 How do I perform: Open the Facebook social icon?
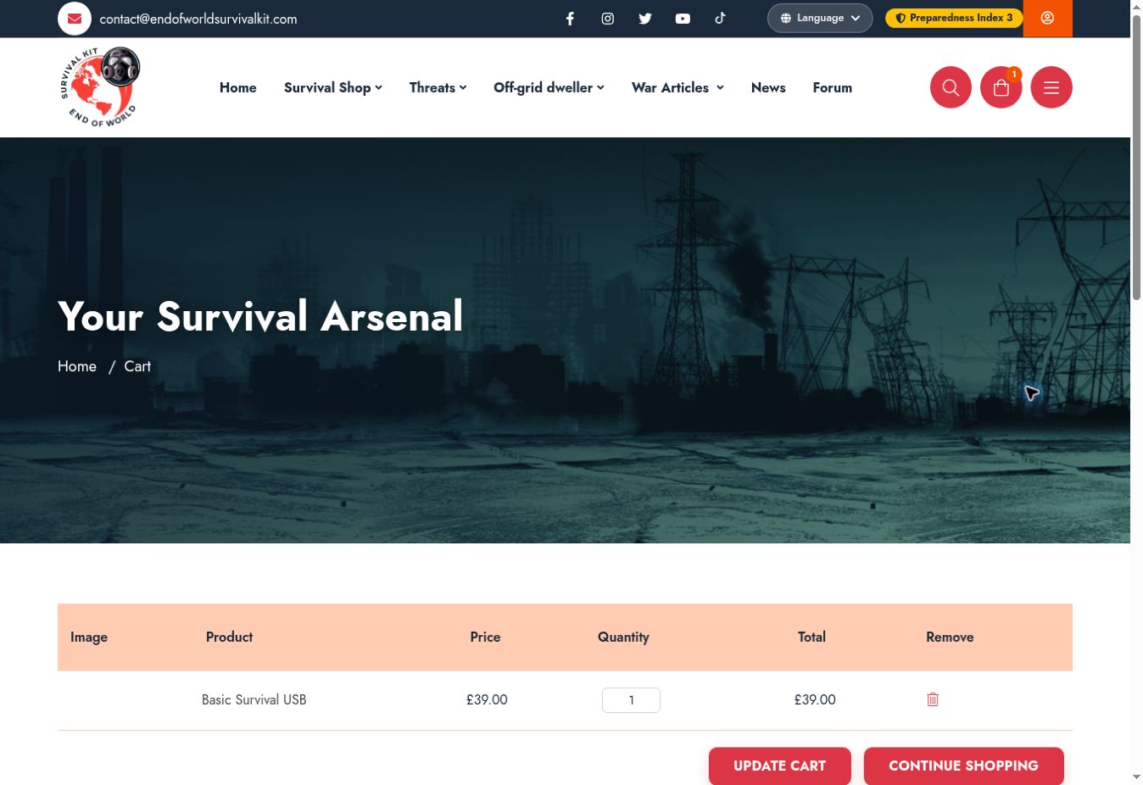[x=571, y=19]
